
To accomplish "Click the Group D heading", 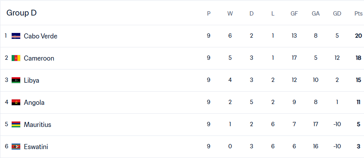I will click(x=21, y=13).
